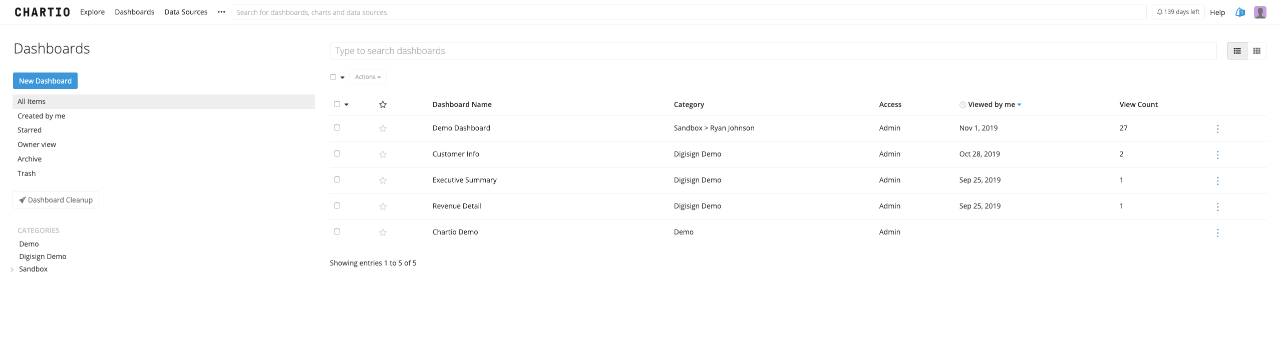1282x349 pixels.
Task: Open the notifications megaphone icon
Action: [x=1240, y=12]
